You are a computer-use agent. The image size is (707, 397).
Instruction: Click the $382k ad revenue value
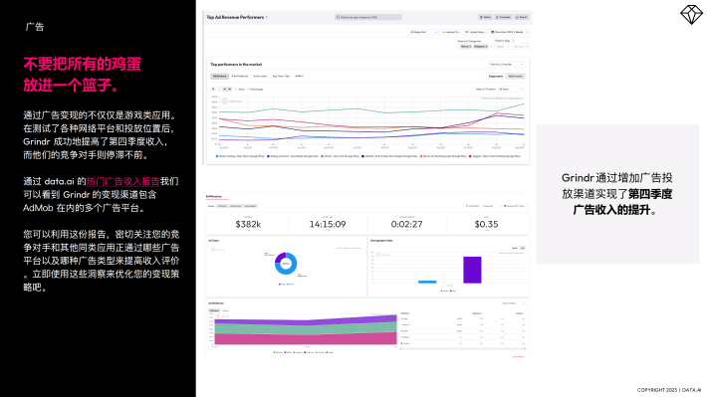tap(248, 224)
